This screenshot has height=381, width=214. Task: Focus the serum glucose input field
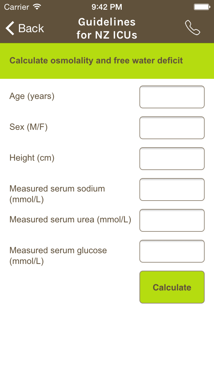172,251
